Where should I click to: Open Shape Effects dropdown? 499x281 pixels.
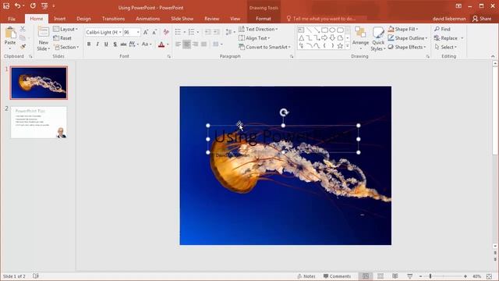[x=407, y=47]
